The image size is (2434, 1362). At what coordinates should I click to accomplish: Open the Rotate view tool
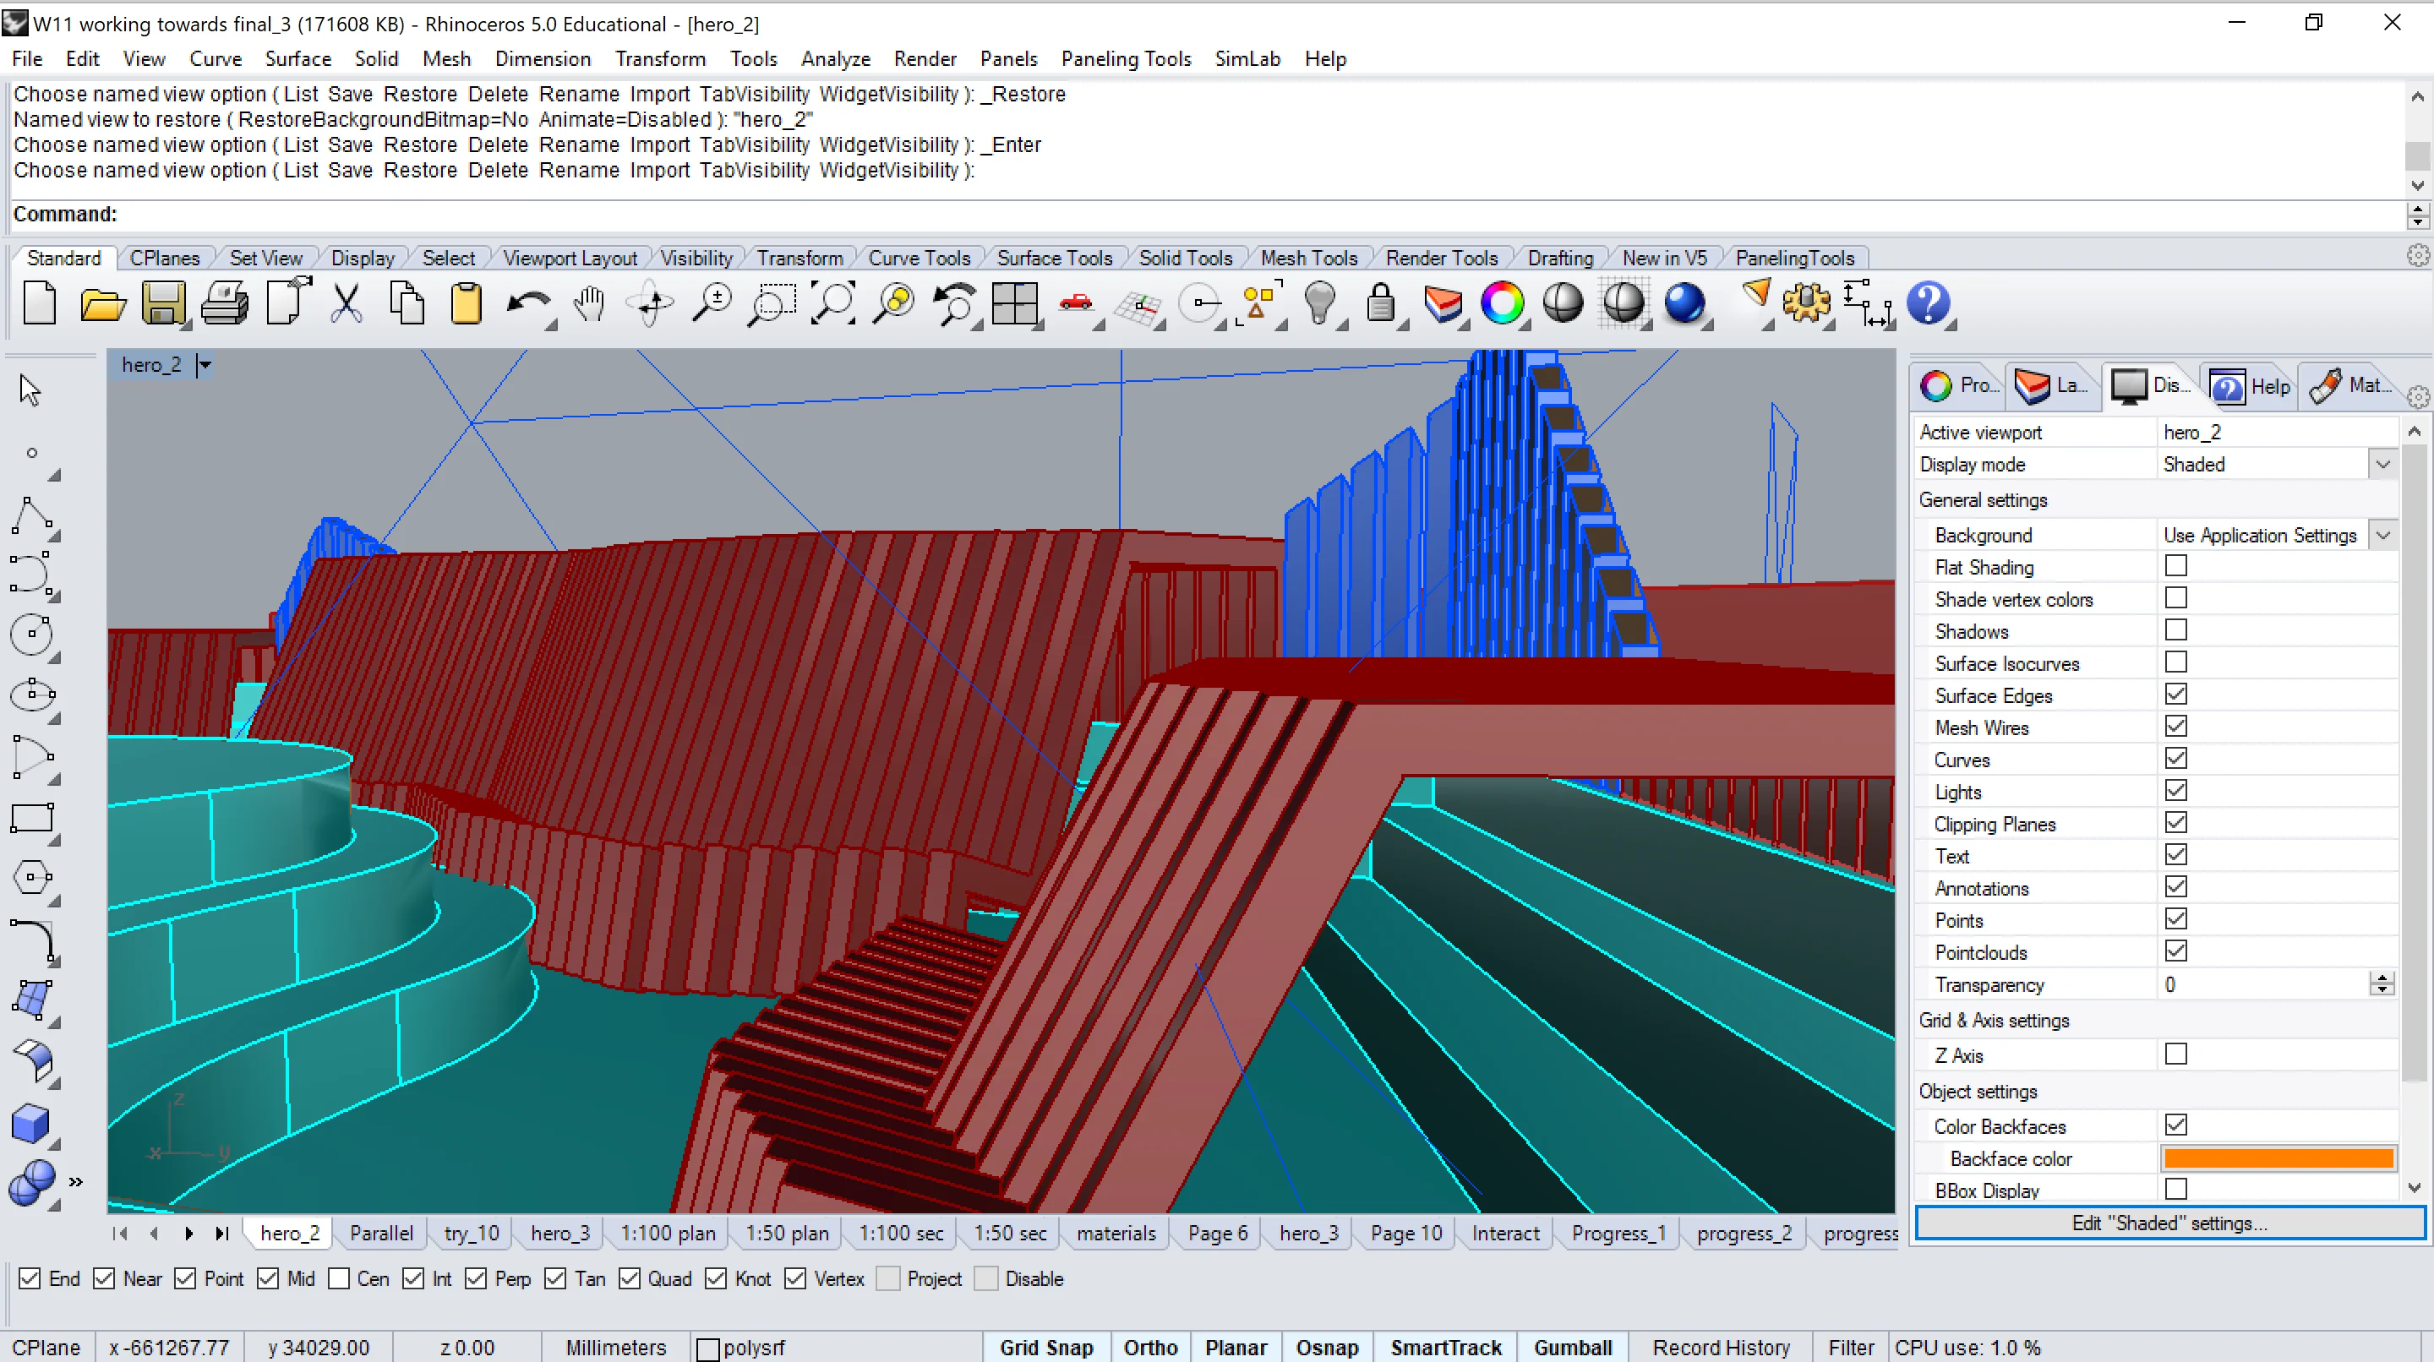[x=650, y=304]
